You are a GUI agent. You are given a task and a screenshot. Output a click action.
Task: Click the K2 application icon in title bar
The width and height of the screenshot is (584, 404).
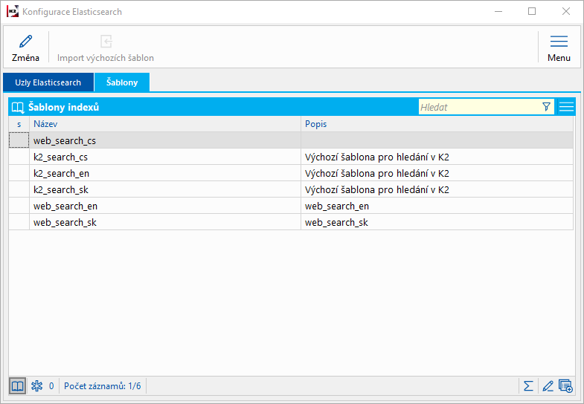(13, 12)
